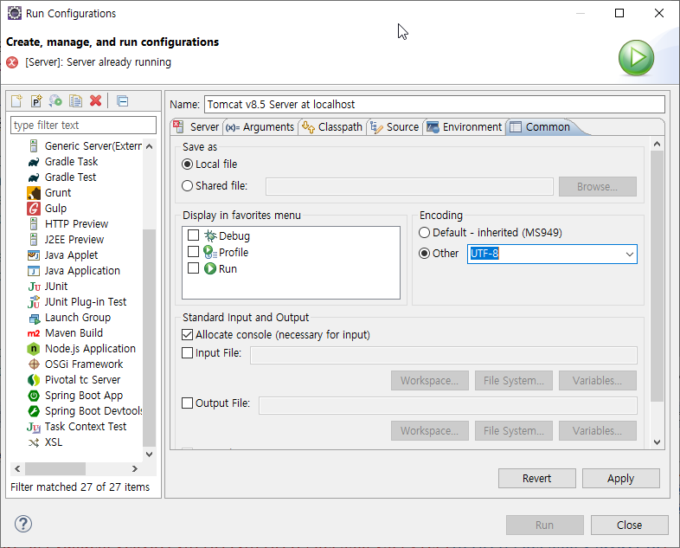The width and height of the screenshot is (680, 548).
Task: Switch to the Arguments tab
Action: (260, 127)
